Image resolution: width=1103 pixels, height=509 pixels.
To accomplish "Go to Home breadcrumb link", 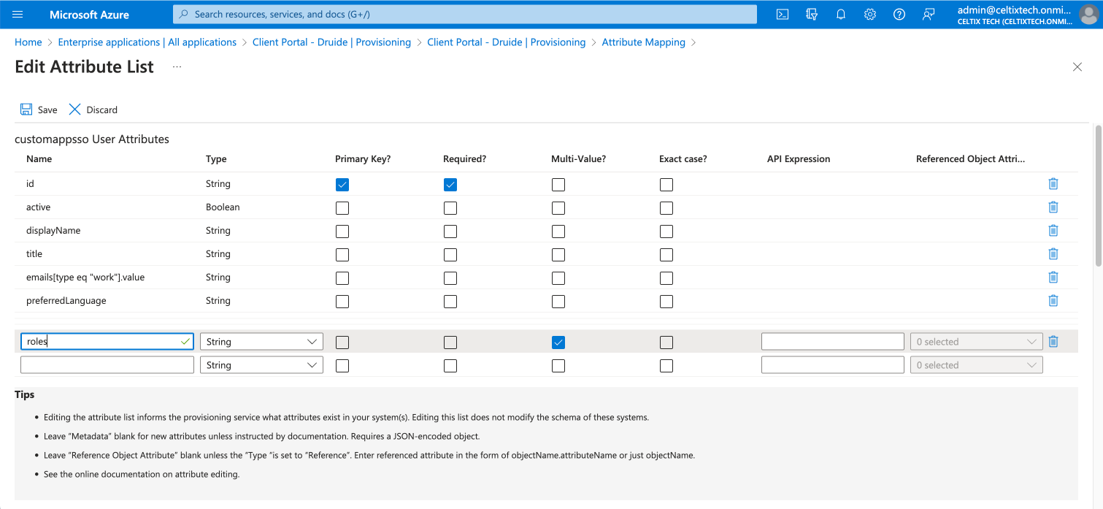I will pyautogui.click(x=28, y=42).
